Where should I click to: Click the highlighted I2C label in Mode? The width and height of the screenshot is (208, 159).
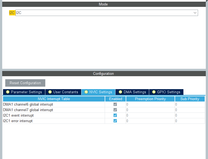(x=12, y=13)
